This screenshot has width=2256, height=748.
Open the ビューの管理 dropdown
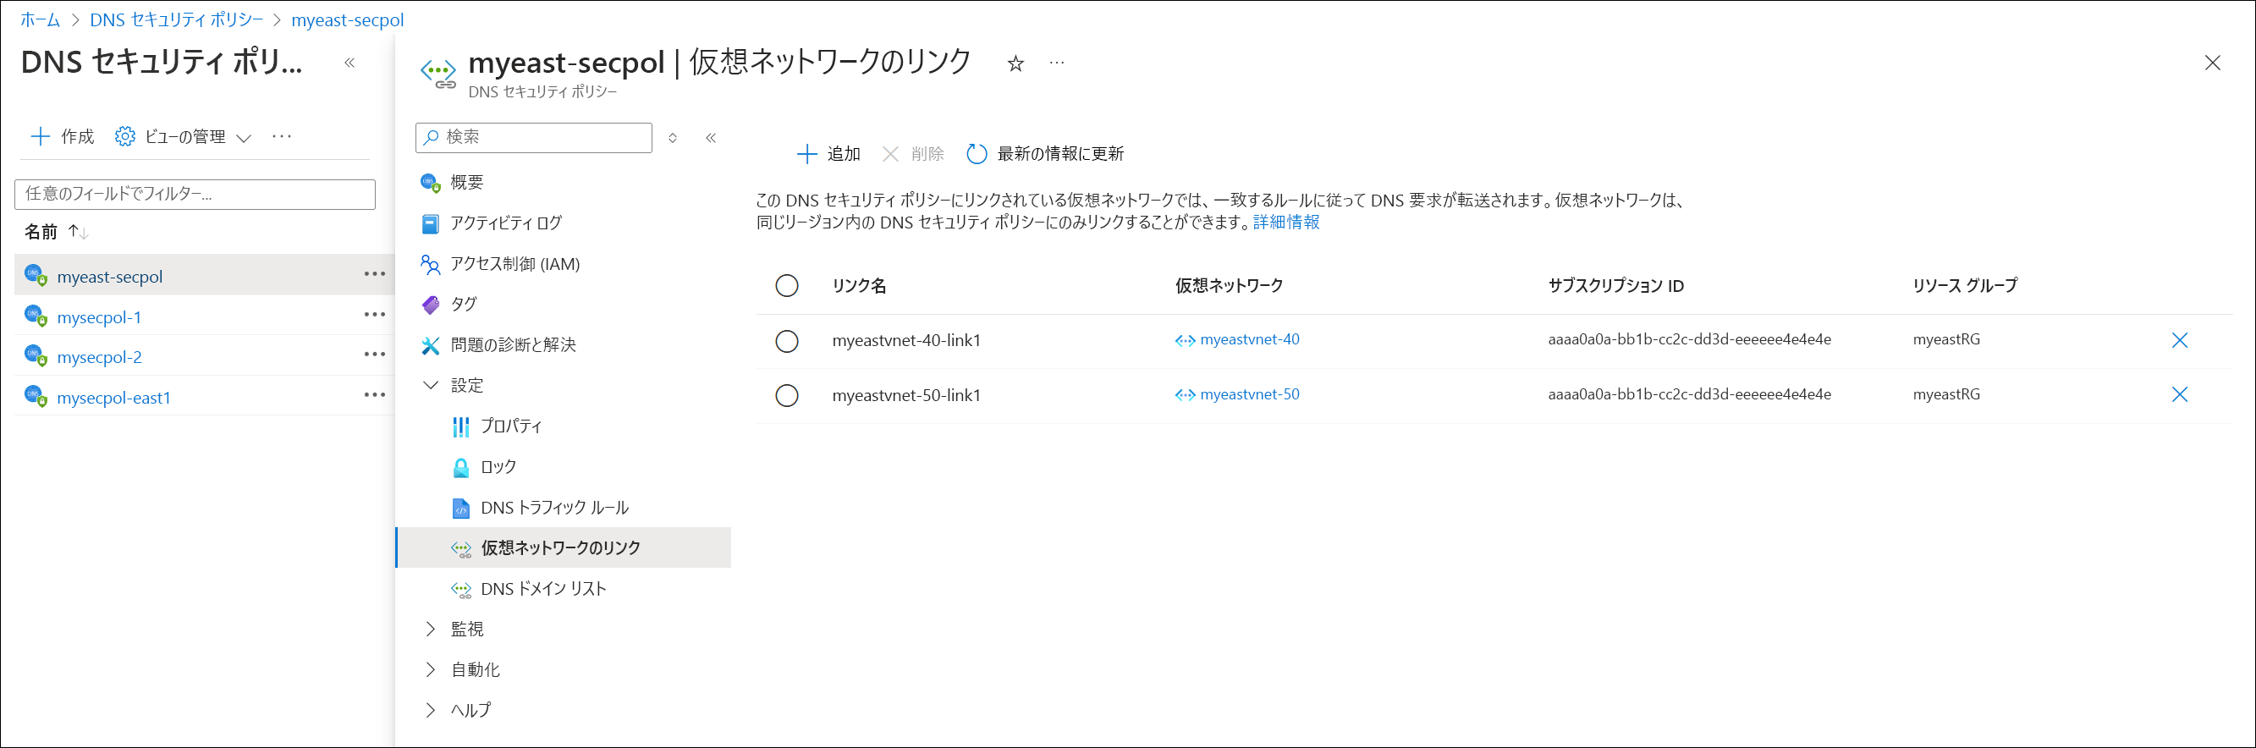[x=183, y=136]
